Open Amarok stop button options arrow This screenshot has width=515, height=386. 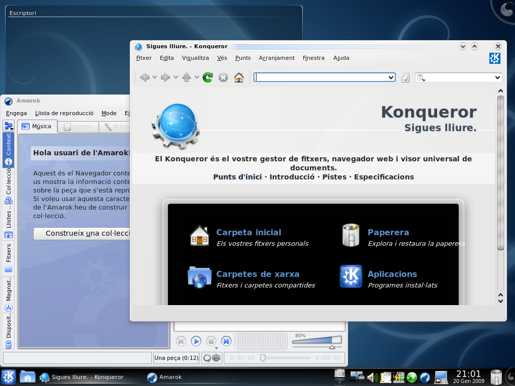(216, 348)
